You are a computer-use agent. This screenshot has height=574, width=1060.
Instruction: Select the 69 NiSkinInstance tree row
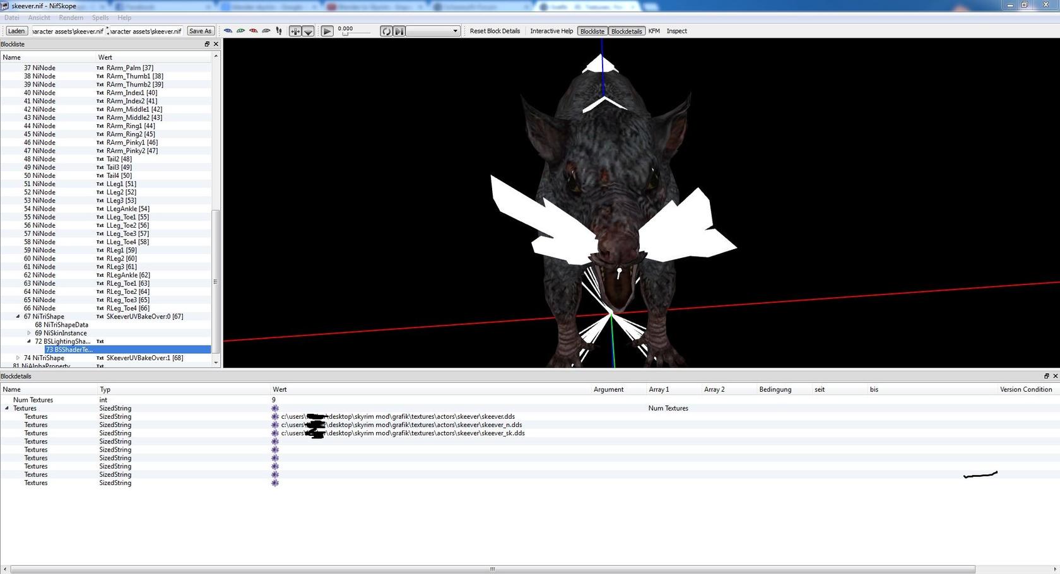click(x=65, y=333)
